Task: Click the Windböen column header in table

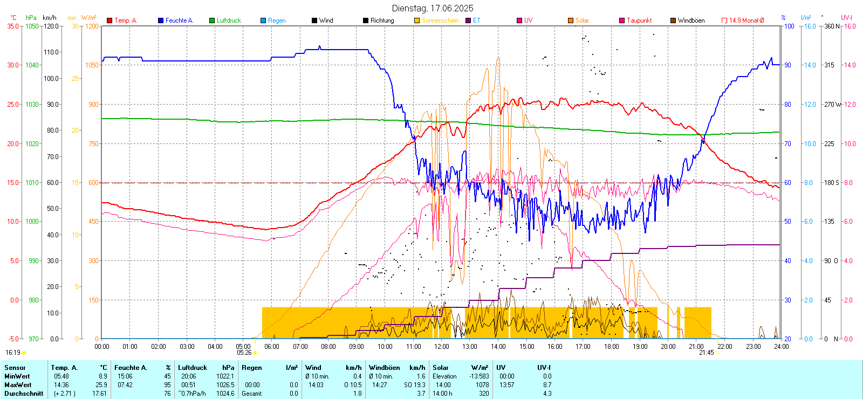Action: [385, 368]
